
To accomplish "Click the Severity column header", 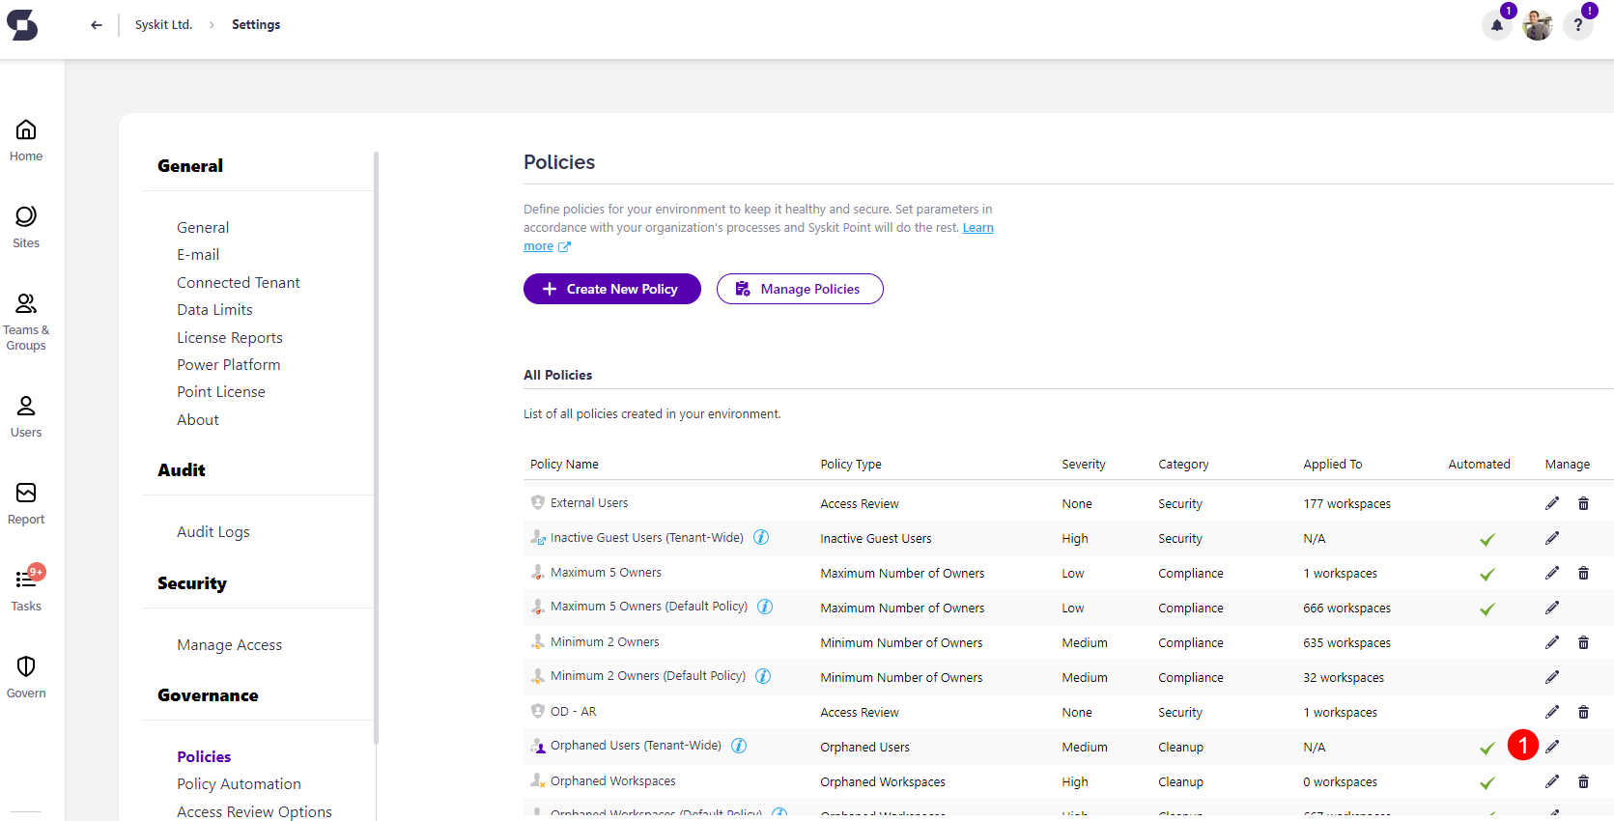I will (1084, 465).
